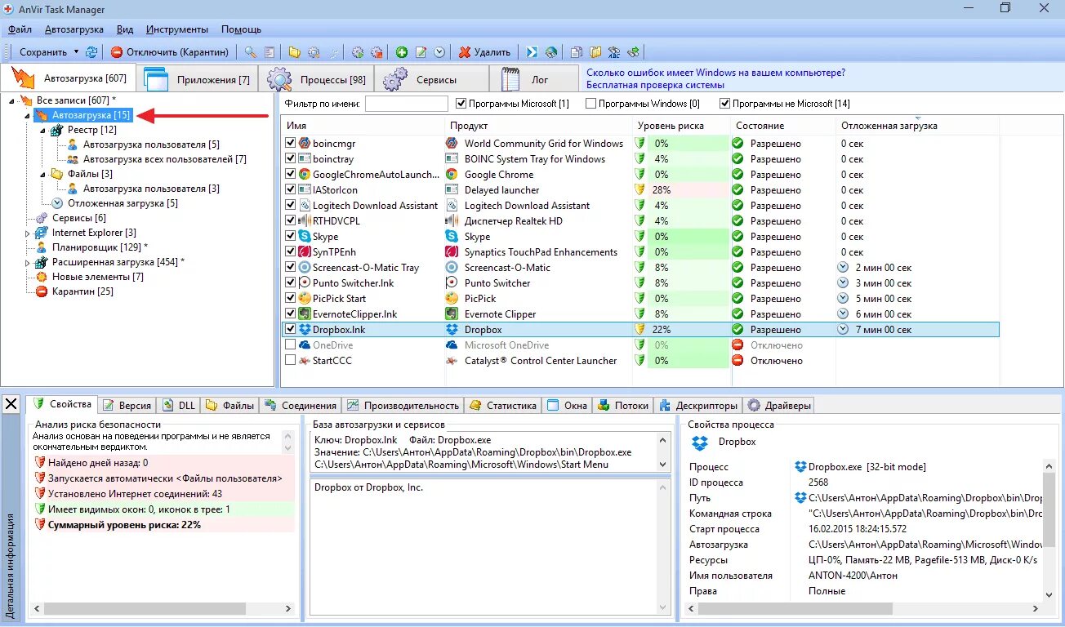Select Отложенная загрузка [5] in the tree
Image resolution: width=1065 pixels, height=627 pixels.
point(123,203)
